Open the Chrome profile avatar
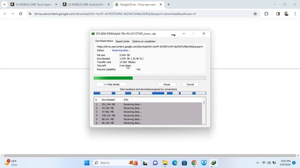This screenshot has width=300, height=168. pyautogui.click(x=286, y=14)
